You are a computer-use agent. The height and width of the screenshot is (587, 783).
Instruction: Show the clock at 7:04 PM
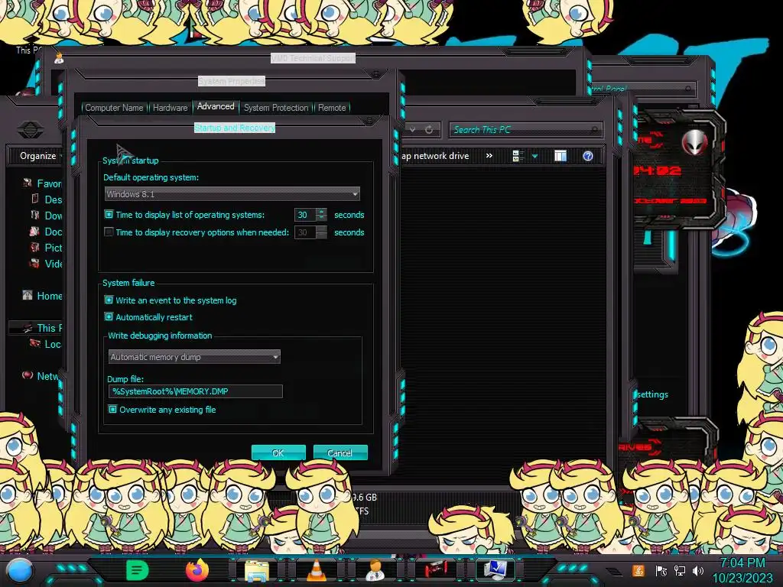tap(742, 563)
